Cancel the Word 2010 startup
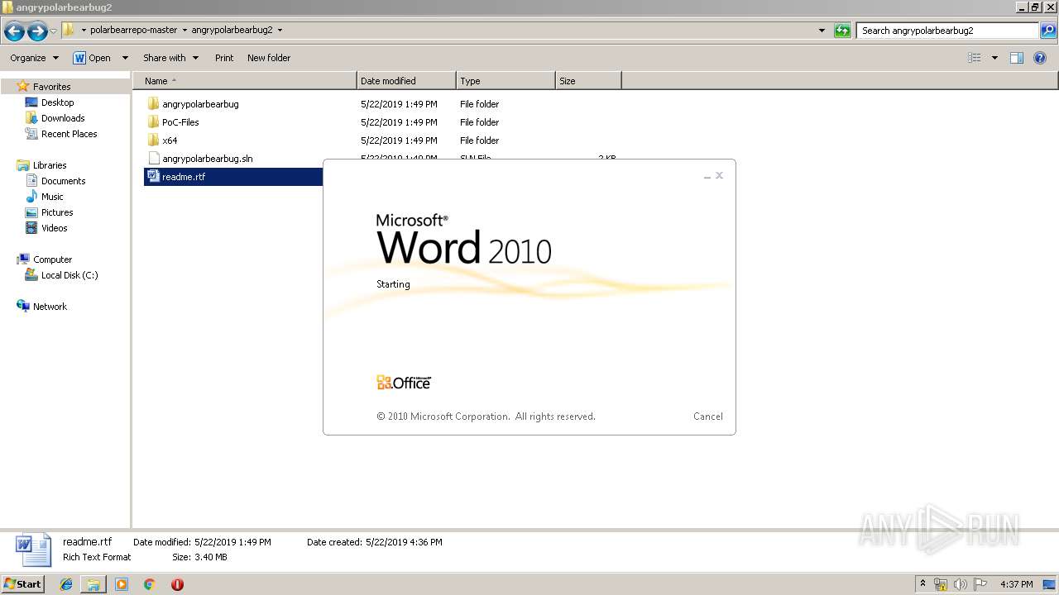This screenshot has height=595, width=1059. 708,416
